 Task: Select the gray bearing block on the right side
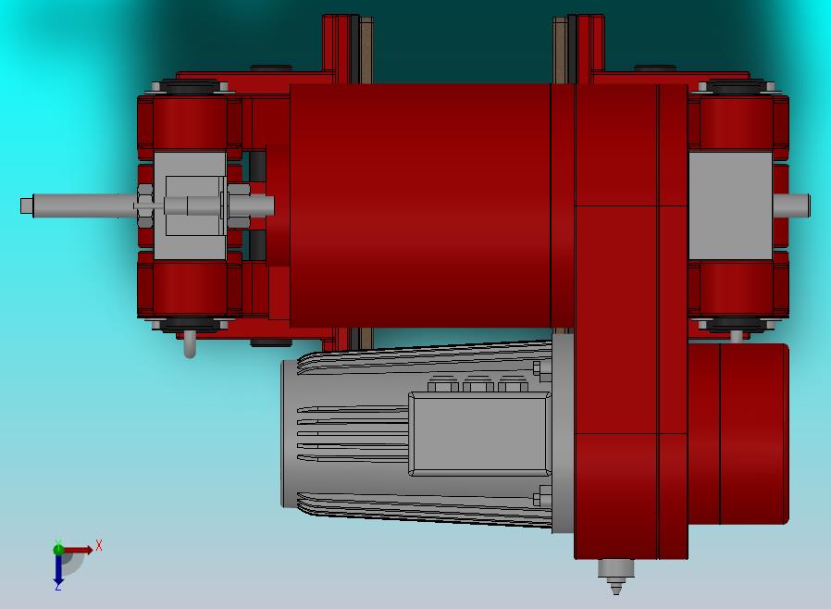[730, 205]
